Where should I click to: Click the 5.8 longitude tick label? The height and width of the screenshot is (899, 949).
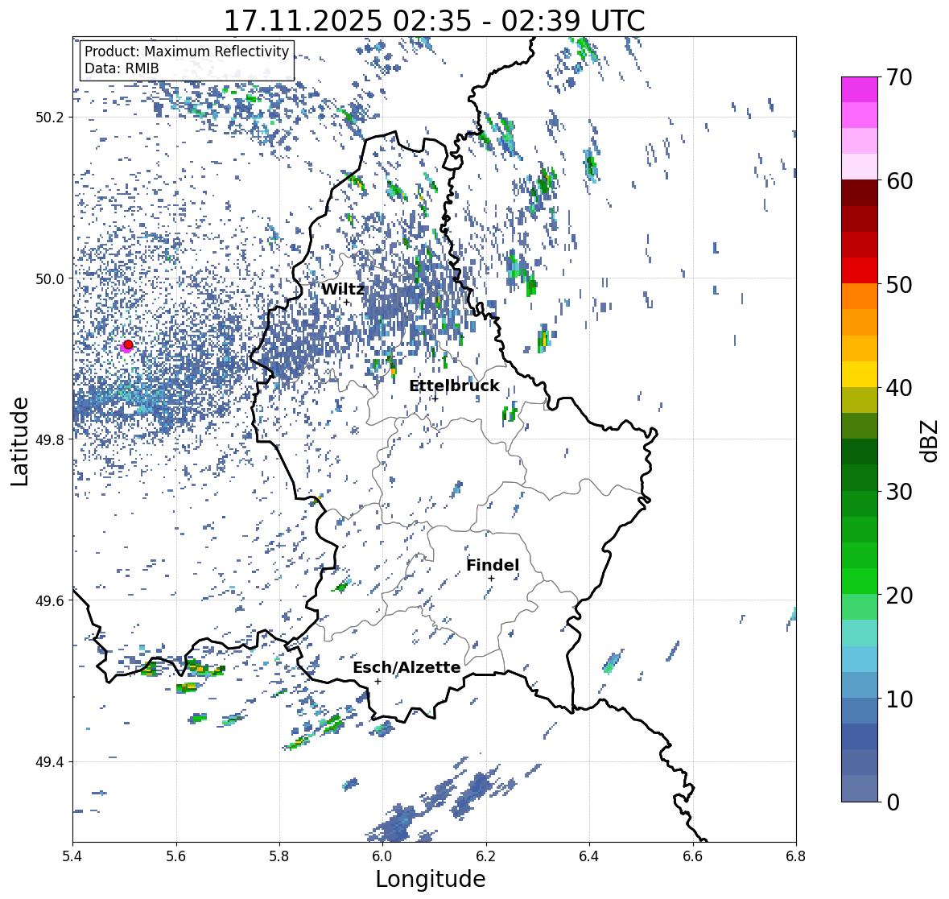[279, 856]
